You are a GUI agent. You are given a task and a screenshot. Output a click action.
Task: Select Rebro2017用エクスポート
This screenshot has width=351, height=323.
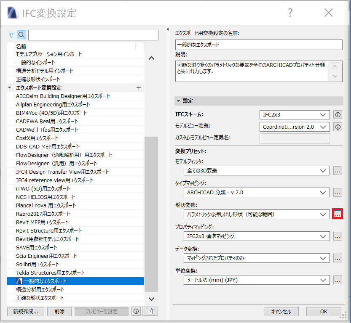click(x=75, y=214)
